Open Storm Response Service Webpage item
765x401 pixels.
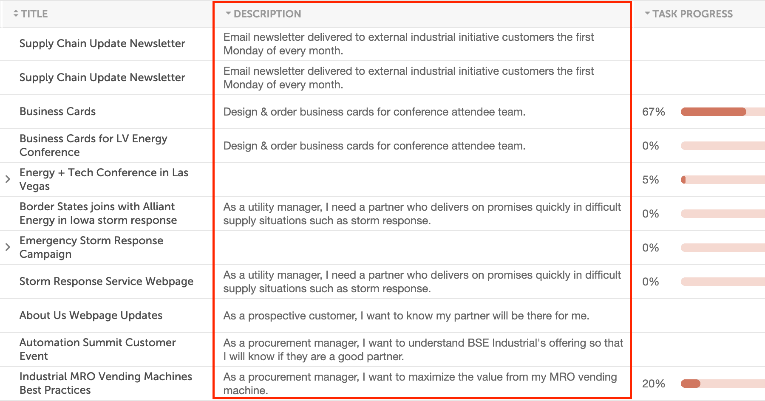coord(106,281)
